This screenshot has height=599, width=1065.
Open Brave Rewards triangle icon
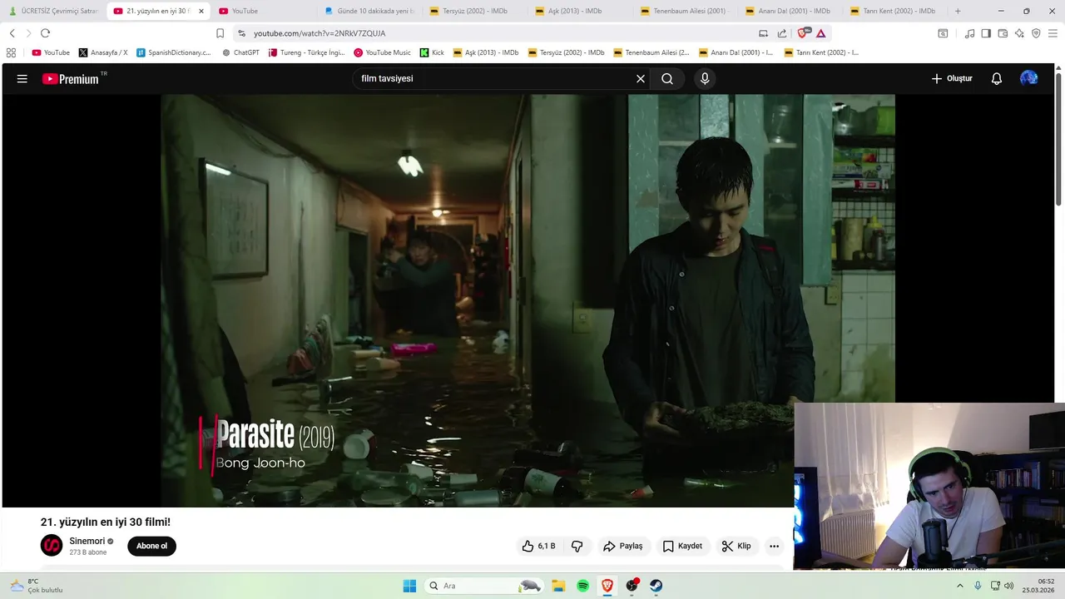[821, 33]
